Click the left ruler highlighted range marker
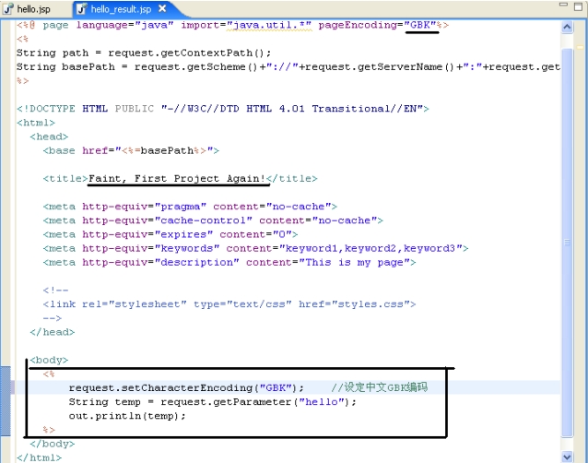 tap(6, 400)
